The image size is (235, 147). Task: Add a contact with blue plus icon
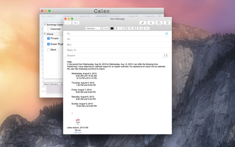pos(167,34)
